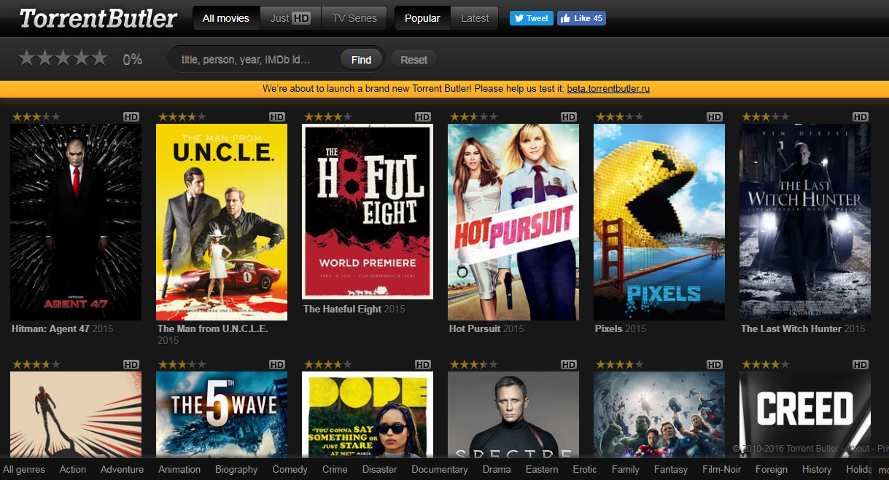
Task: Filter by the Comedy genre
Action: [x=290, y=469]
